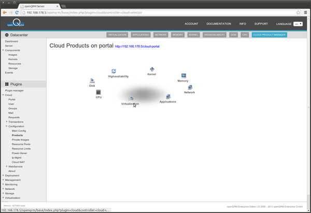Open the Info menu
311x213 pixels.
(x=243, y=24)
